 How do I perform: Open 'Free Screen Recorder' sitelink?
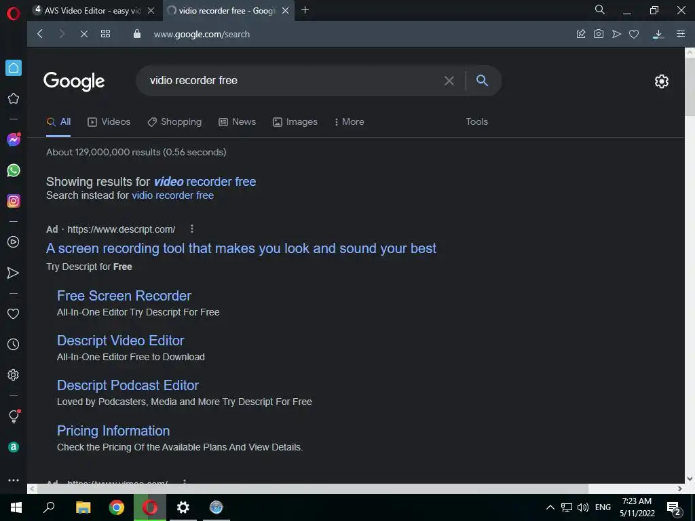pos(124,296)
